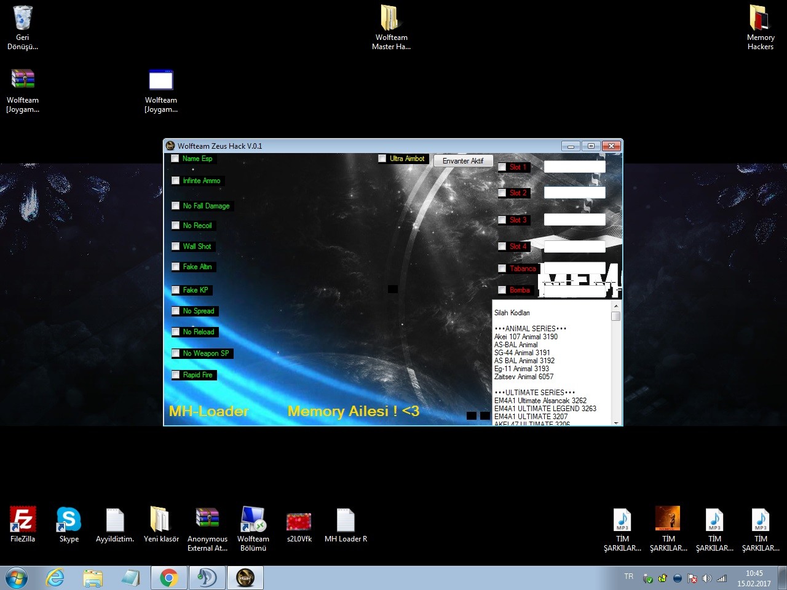787x590 pixels.
Task: Launch Internet Explorer from the taskbar
Action: [55, 578]
